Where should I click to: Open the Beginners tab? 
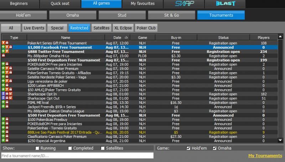[19, 4]
